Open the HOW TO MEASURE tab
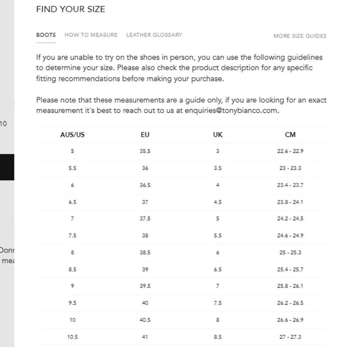This screenshot has height=347, width=347. [x=91, y=35]
